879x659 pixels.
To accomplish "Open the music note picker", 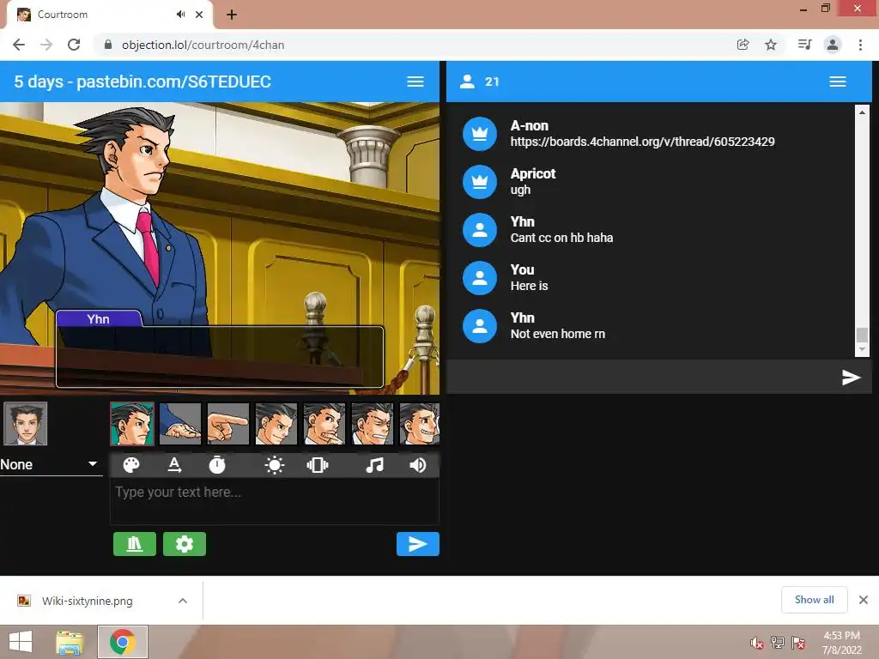I will (374, 465).
